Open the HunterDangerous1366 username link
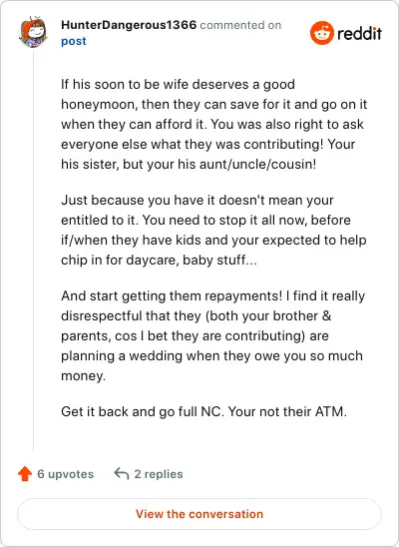399x547 pixels. coord(129,25)
